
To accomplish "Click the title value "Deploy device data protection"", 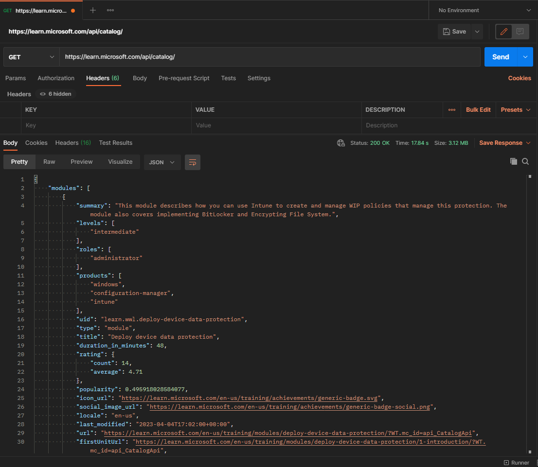I will point(162,337).
